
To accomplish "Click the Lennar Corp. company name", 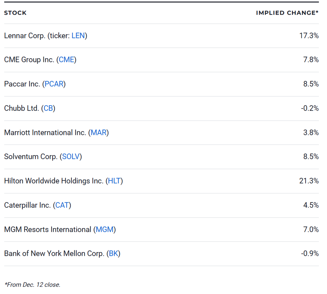I will pyautogui.click(x=25, y=36).
